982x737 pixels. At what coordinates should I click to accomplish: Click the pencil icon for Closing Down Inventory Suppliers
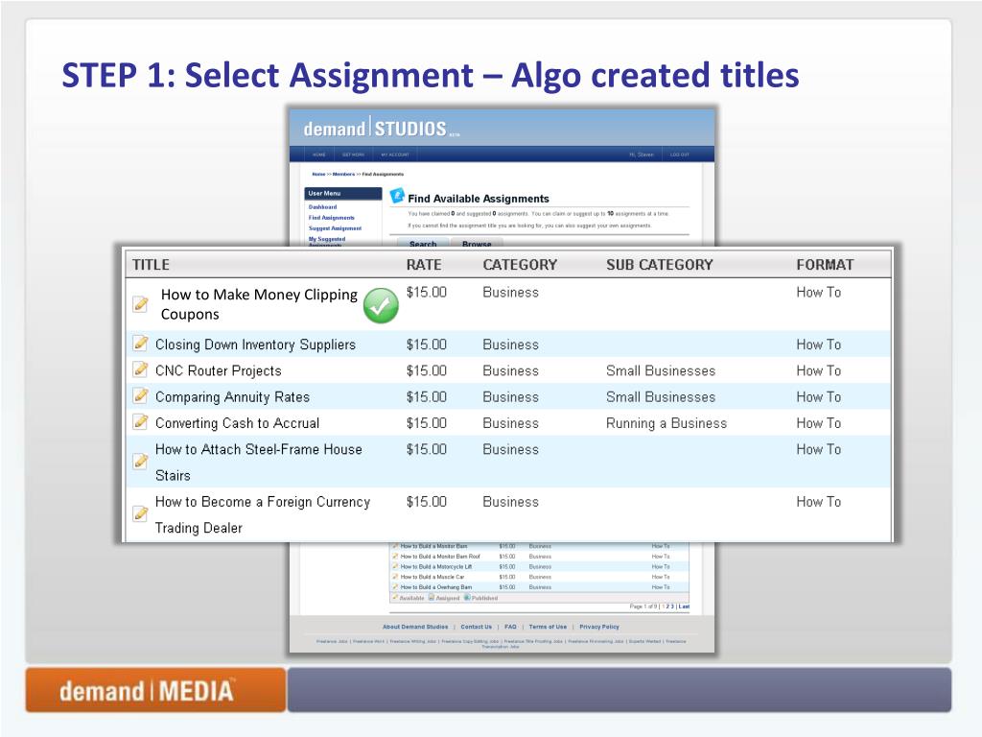pos(140,344)
